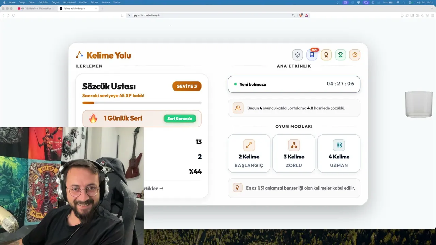Click the 1 Günlük Seri text
Image resolution: width=436 pixels, height=245 pixels.
tap(123, 118)
